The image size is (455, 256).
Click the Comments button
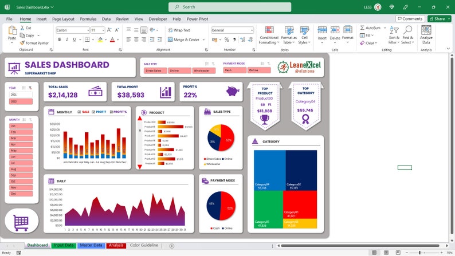click(x=410, y=18)
